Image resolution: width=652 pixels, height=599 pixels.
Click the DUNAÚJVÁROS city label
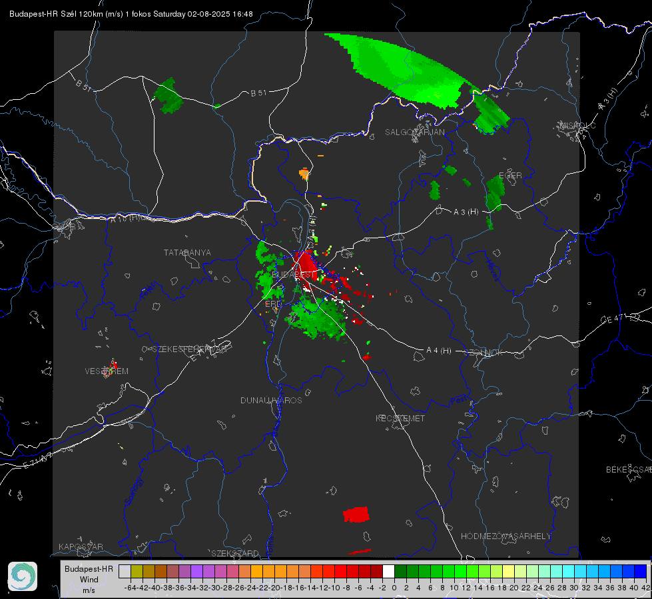pos(271,400)
